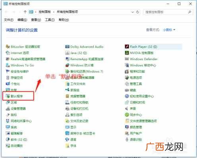Open Windows To Go item

pos(20,65)
